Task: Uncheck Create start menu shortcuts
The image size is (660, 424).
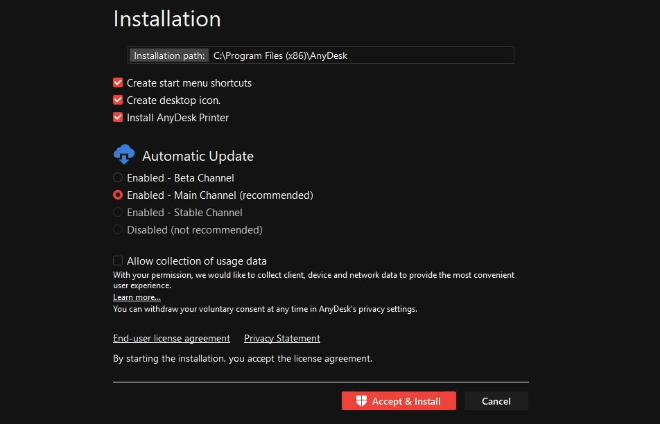Action: [118, 82]
